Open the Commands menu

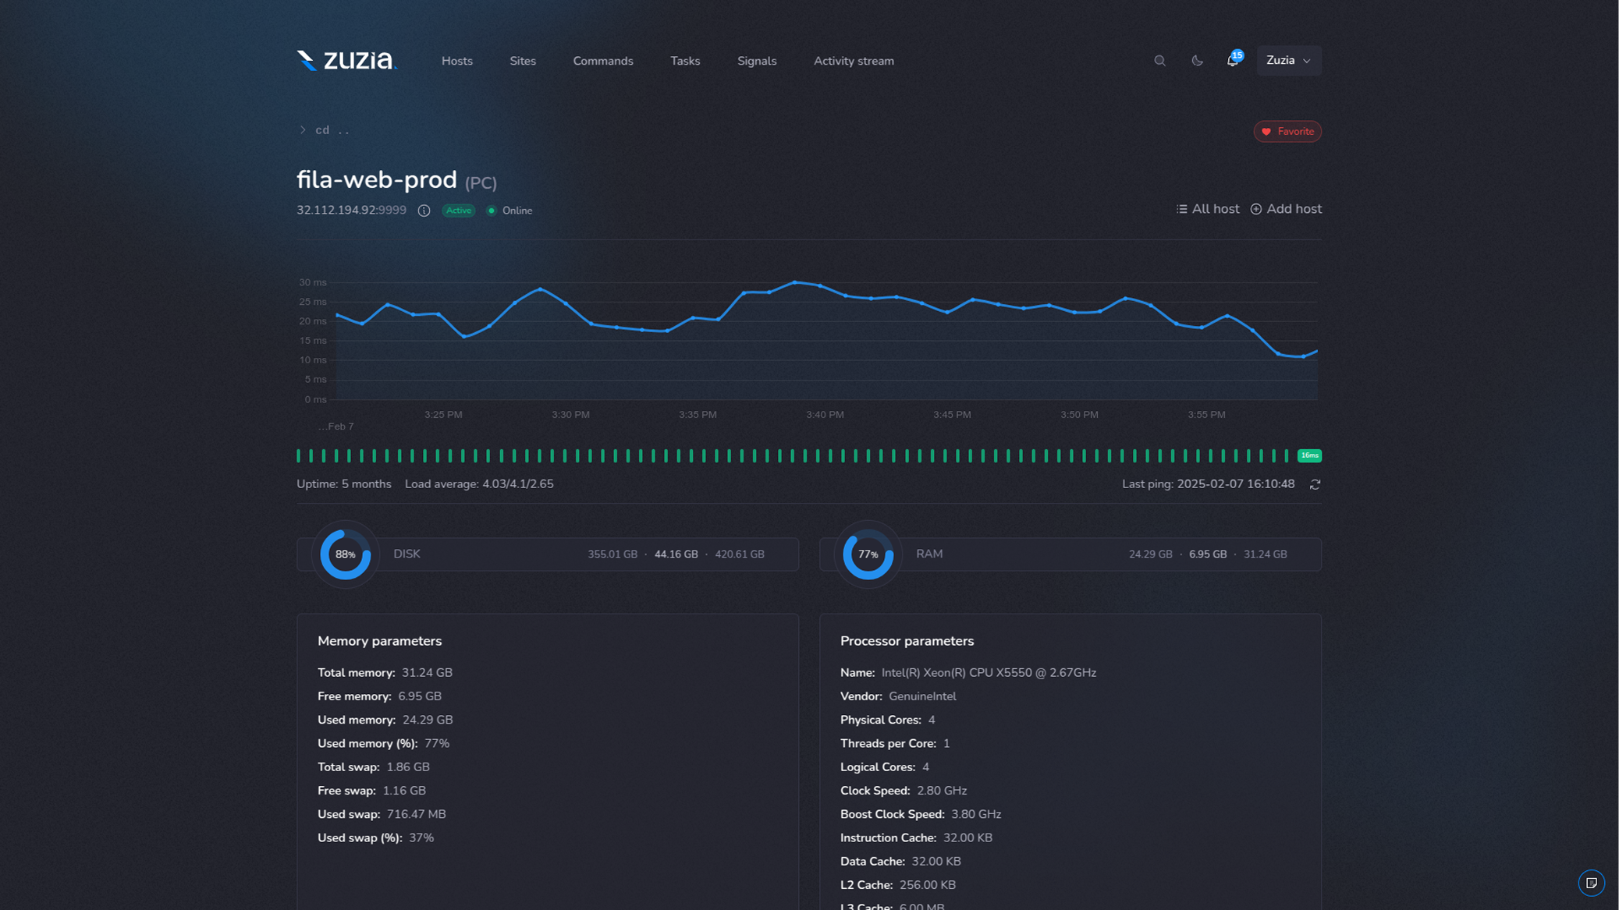pyautogui.click(x=603, y=61)
